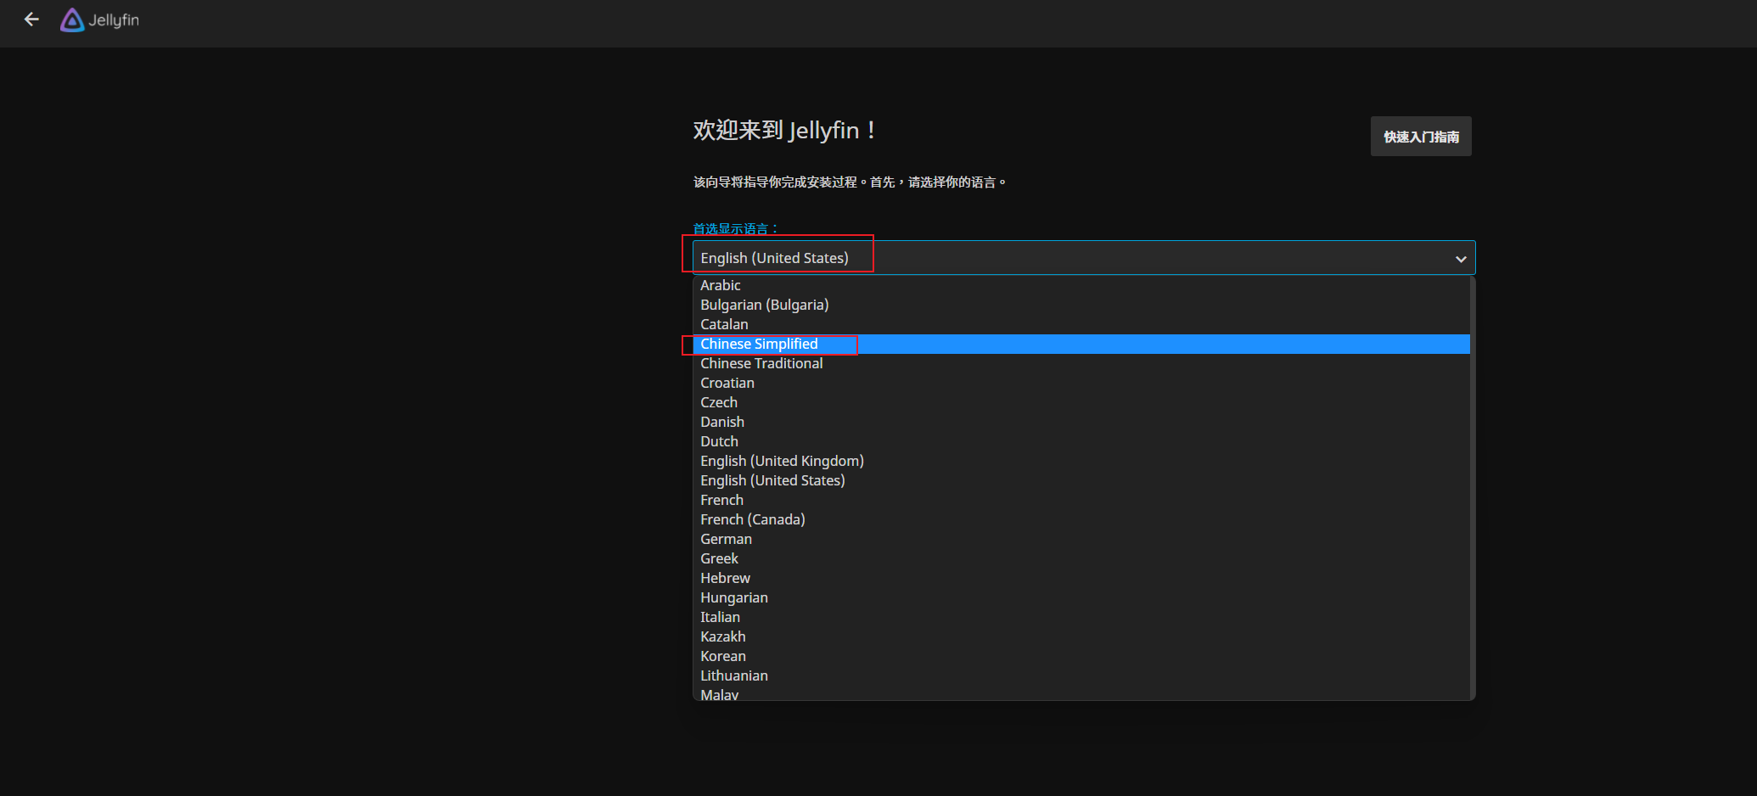1757x796 pixels.
Task: Select French (Canada) in the language list
Action: click(752, 519)
